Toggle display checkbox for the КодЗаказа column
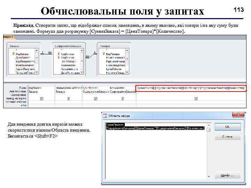The height and width of the screenshot is (188, 251). [41, 99]
